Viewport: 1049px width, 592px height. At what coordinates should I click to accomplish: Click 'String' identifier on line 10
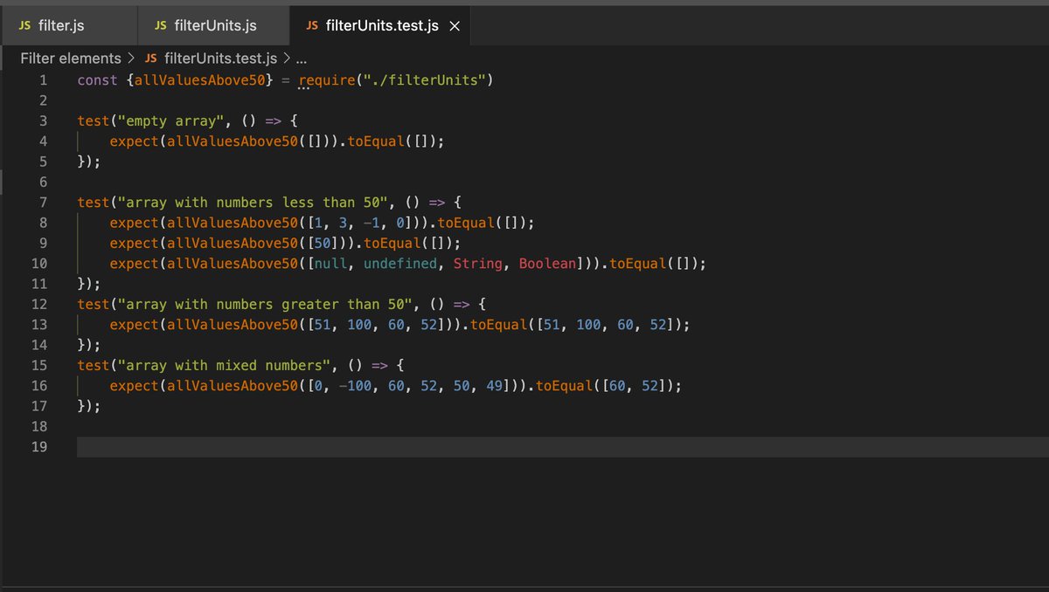tap(477, 264)
